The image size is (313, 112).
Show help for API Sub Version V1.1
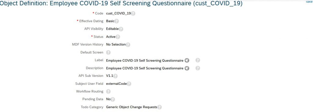(x=115, y=76)
